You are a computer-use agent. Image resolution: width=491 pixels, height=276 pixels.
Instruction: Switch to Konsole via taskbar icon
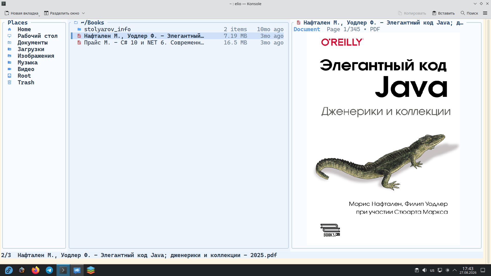(63, 270)
